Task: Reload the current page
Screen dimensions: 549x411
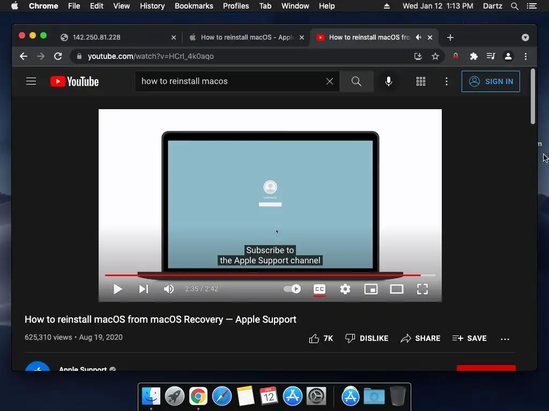Action: tap(58, 56)
